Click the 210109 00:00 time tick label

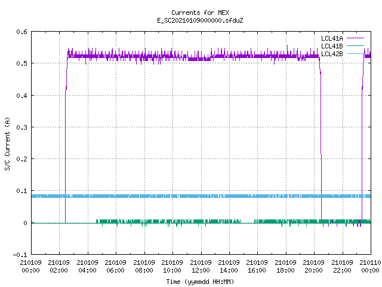(x=30, y=267)
